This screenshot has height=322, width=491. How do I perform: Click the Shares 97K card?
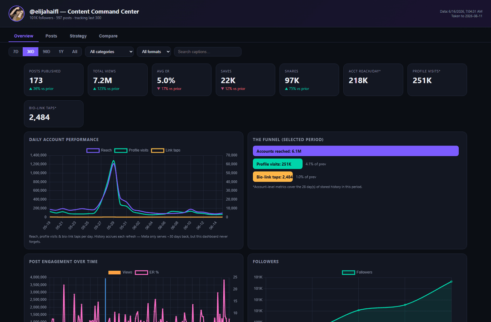[309, 80]
